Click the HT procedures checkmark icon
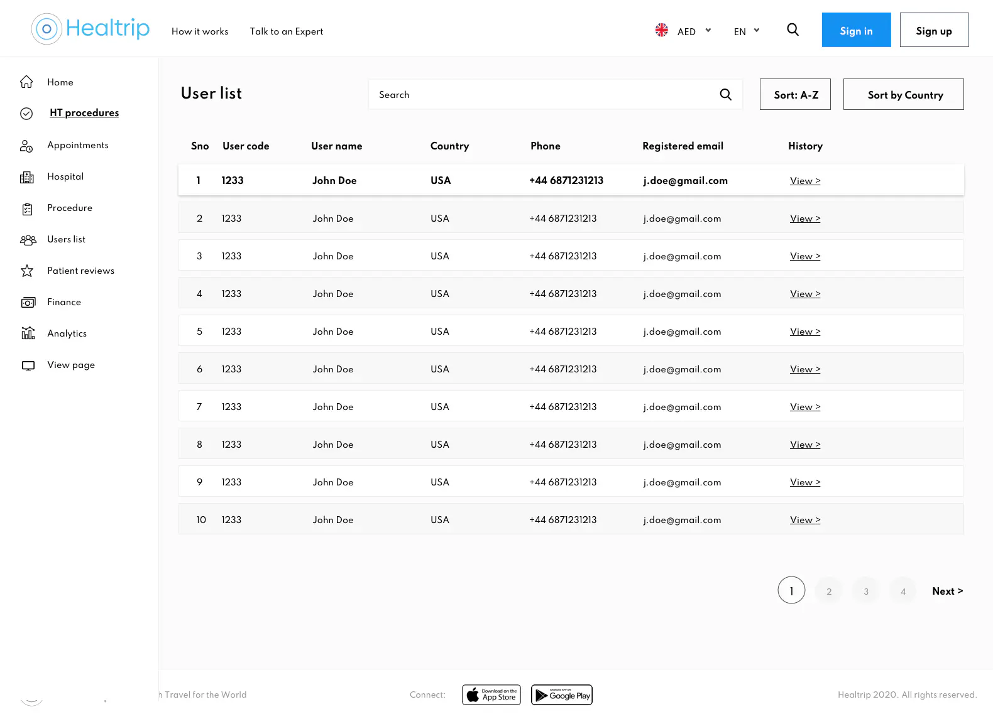993x719 pixels. [26, 114]
